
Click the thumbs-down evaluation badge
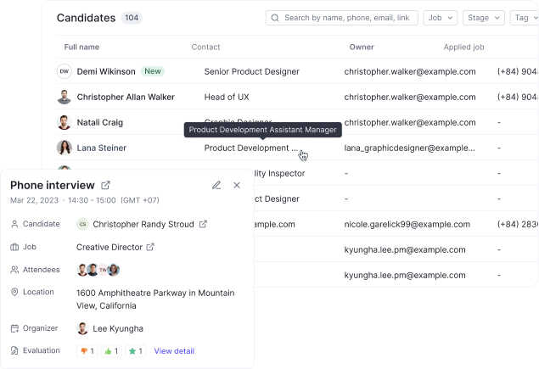[x=87, y=350]
